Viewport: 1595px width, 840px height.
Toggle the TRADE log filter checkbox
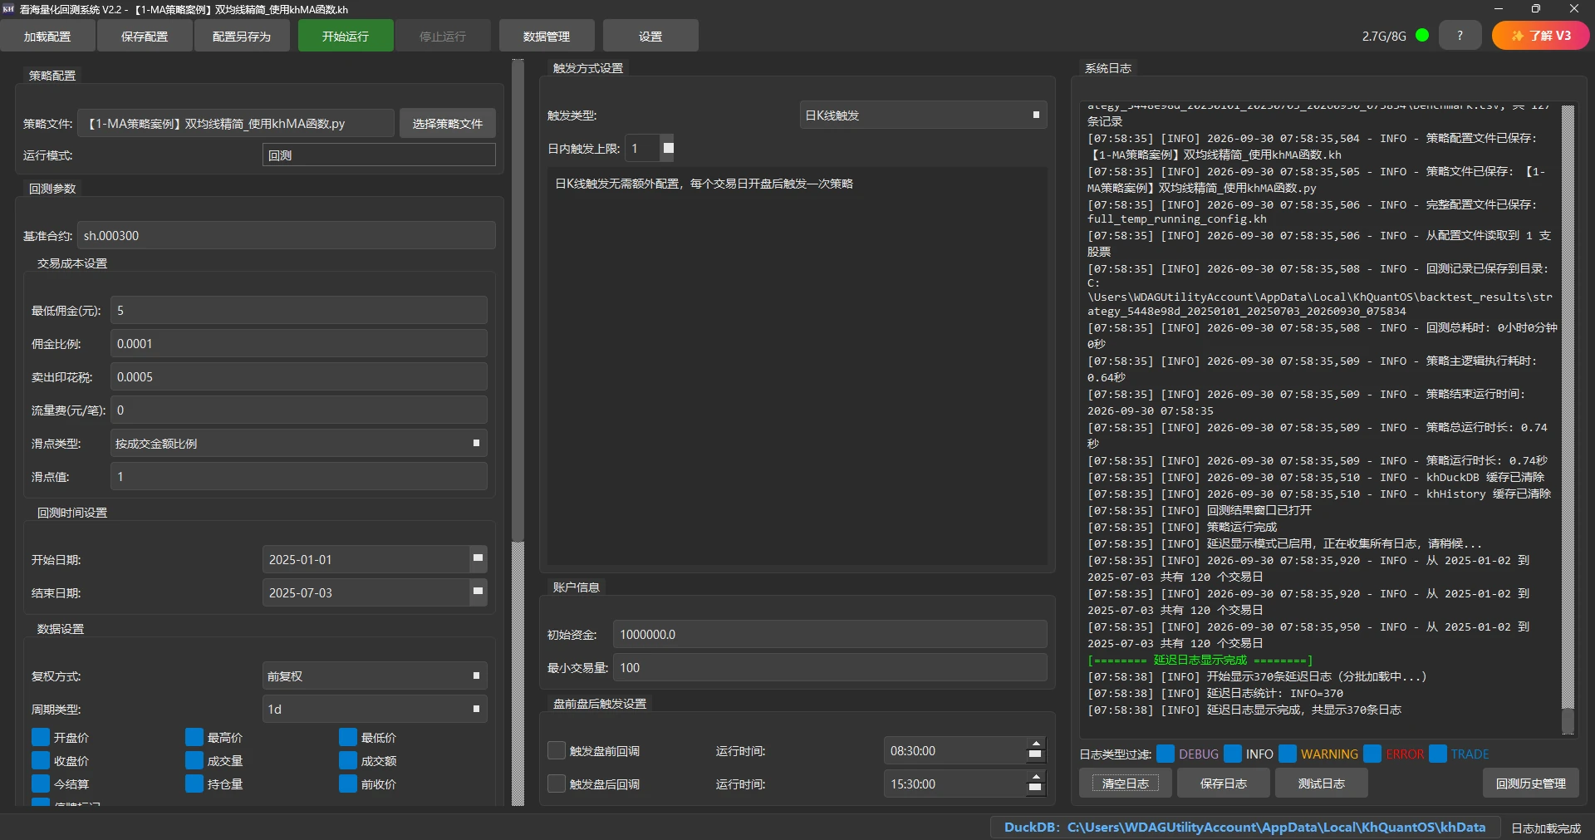1438,754
